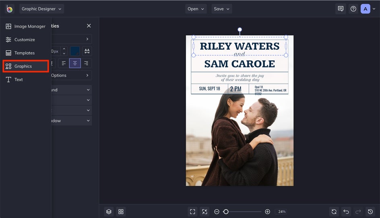Click the font size stepper arrows

point(64,51)
